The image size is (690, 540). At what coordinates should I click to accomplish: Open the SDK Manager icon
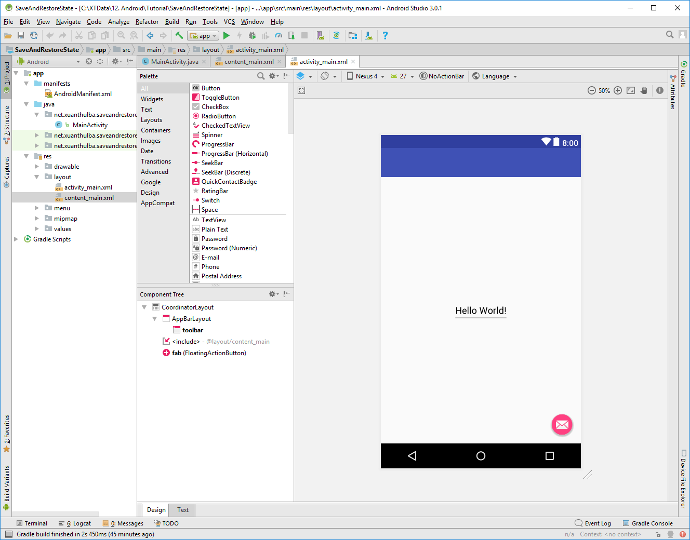point(368,35)
